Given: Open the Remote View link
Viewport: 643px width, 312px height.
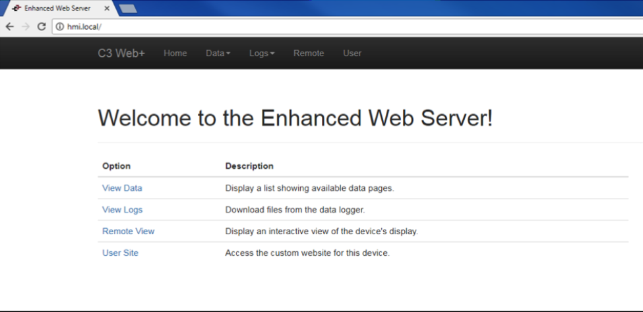Looking at the screenshot, I should point(129,232).
